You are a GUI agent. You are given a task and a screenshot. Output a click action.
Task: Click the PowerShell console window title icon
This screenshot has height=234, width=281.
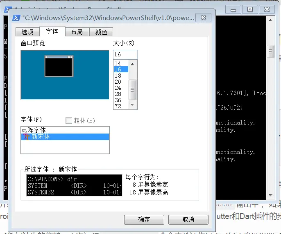8,9
